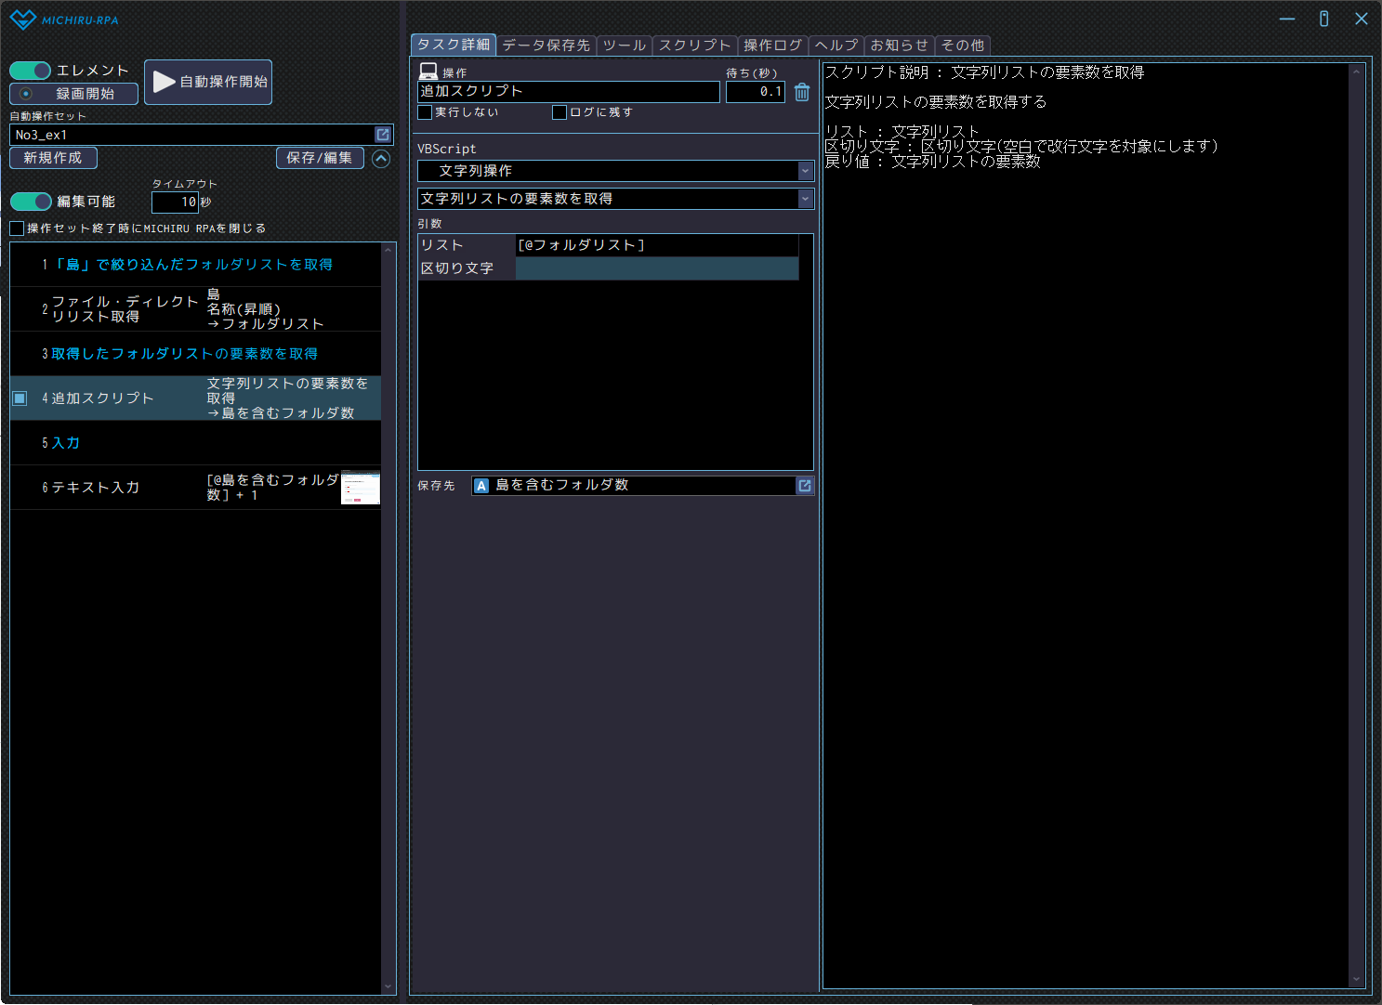
Task: Open the 操作ログ tab
Action: tap(772, 45)
